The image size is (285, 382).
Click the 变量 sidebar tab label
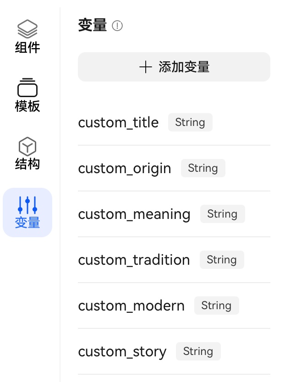click(27, 223)
